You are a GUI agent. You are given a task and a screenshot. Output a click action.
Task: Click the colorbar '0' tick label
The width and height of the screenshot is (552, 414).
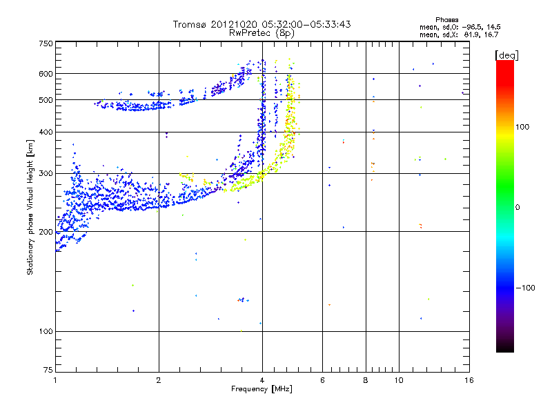517,207
